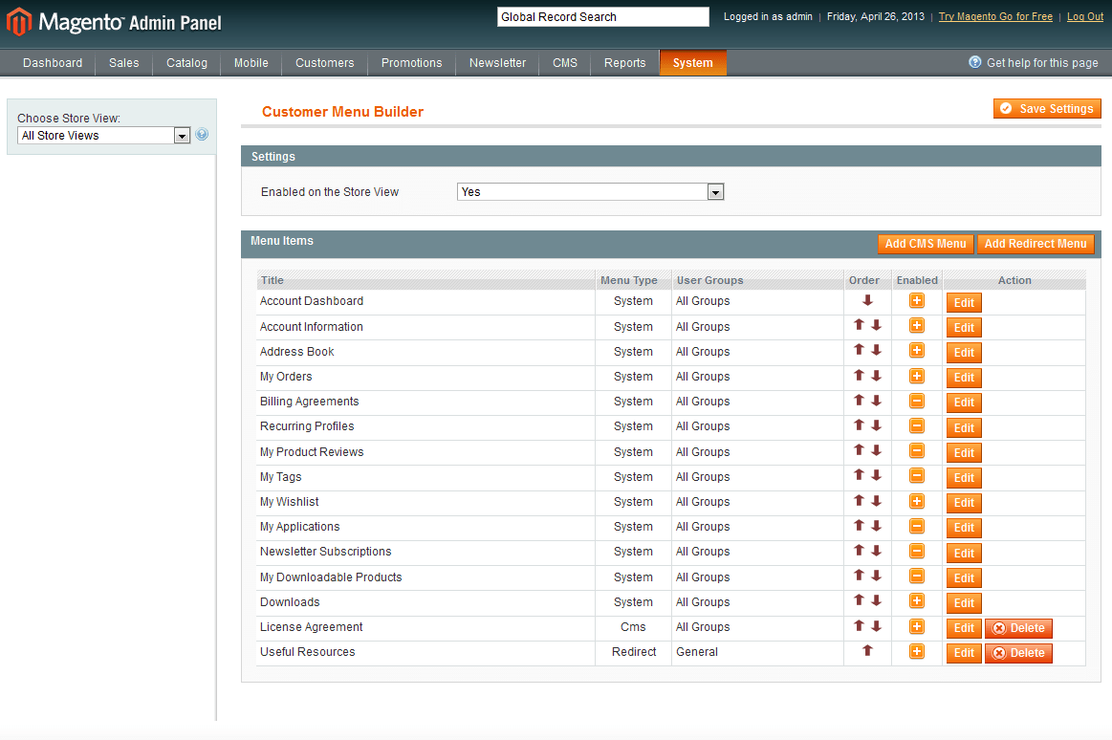Viewport: 1112px width, 740px height.
Task: Edit the My Wishlist menu item
Action: coord(964,503)
